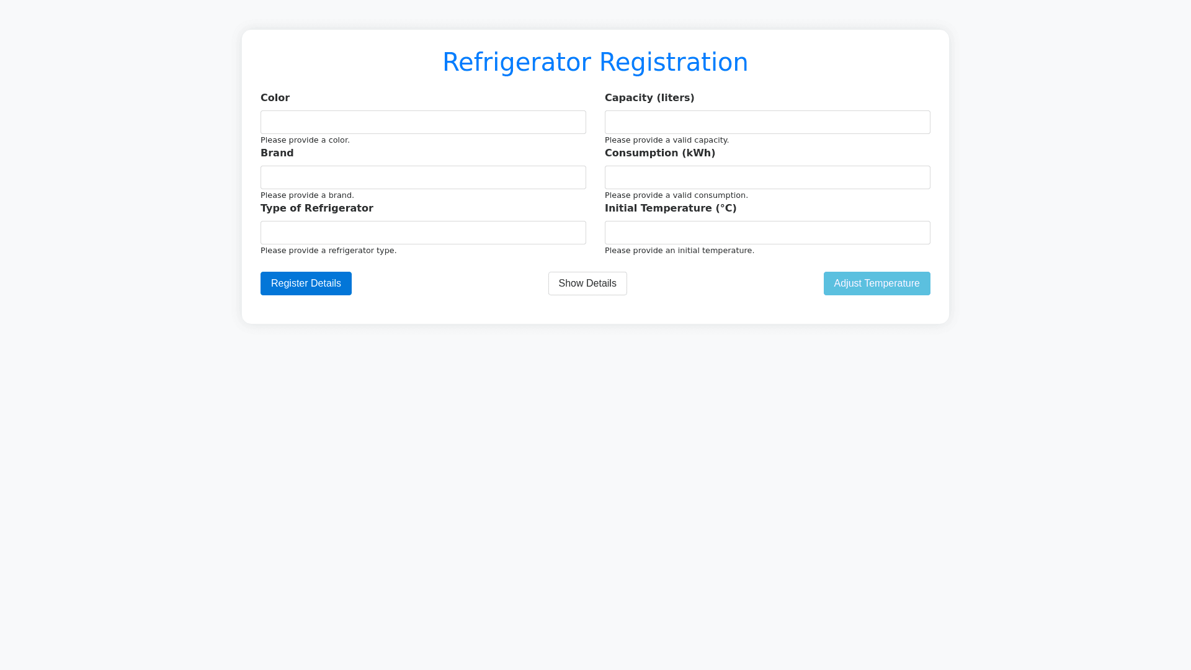Click the Brand label text
Viewport: 1191px width, 670px height.
(277, 153)
